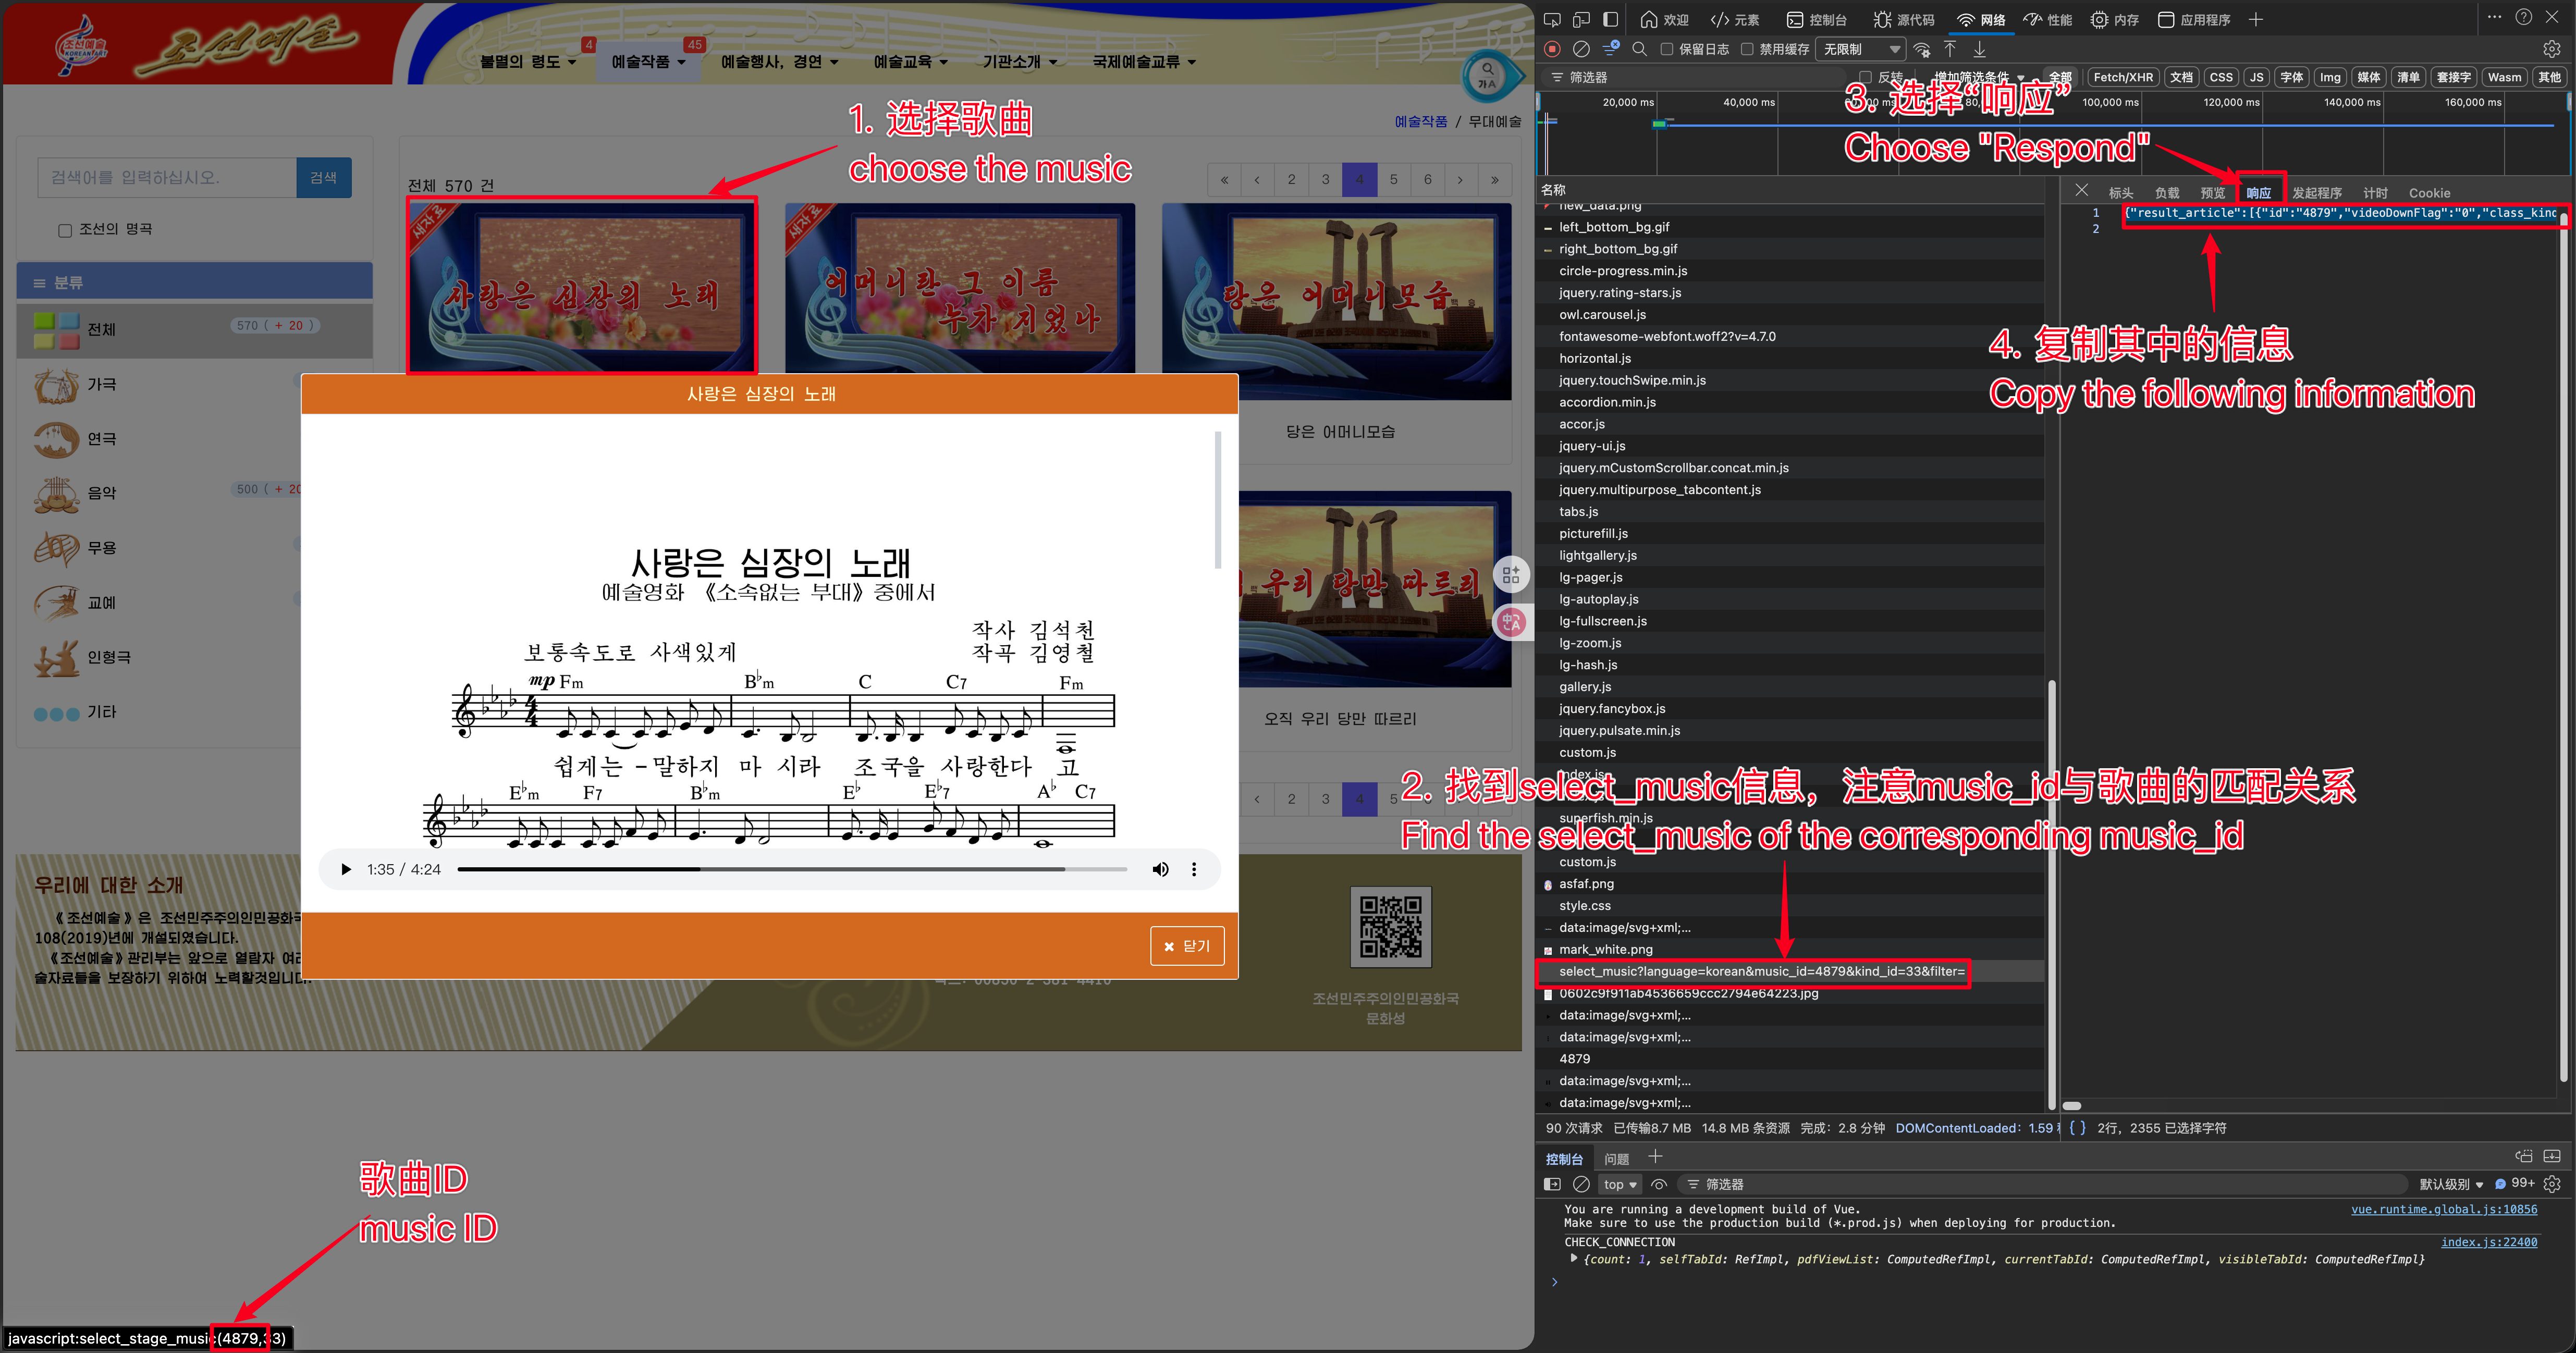Toggle the device emulation icon
2576x1353 pixels.
pos(1581,19)
